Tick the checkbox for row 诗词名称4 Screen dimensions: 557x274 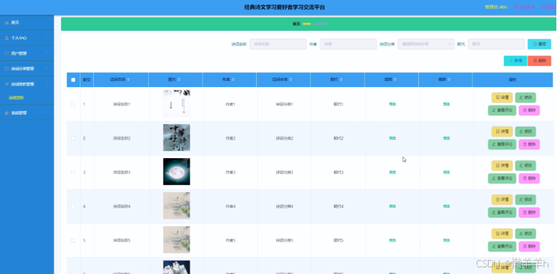pos(73,206)
